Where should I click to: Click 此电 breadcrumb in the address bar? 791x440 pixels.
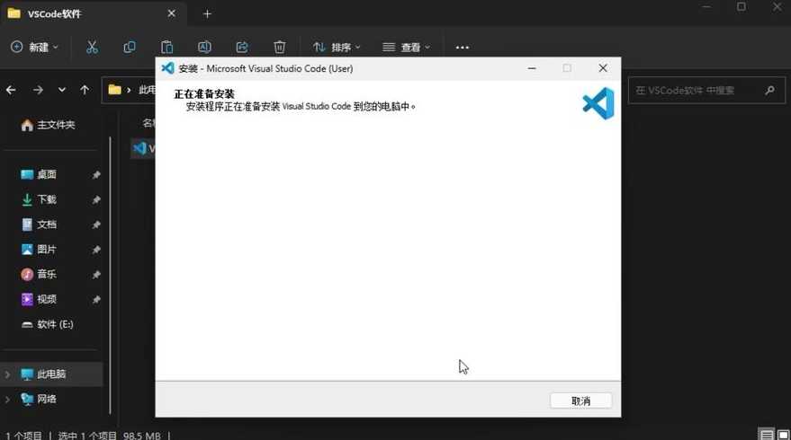[x=147, y=90]
